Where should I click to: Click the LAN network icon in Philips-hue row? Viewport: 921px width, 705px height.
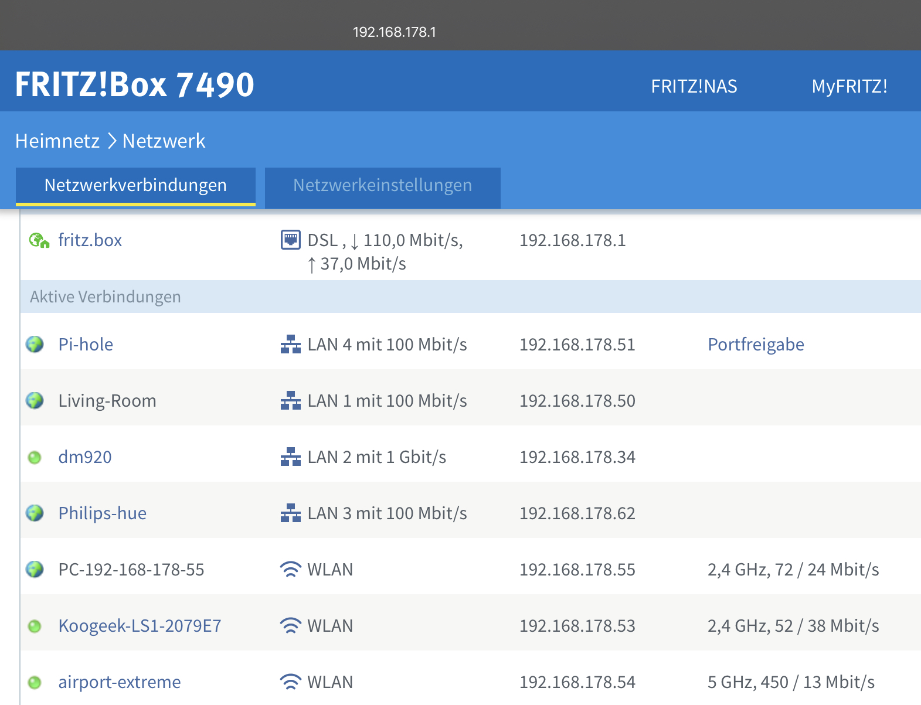pos(290,513)
